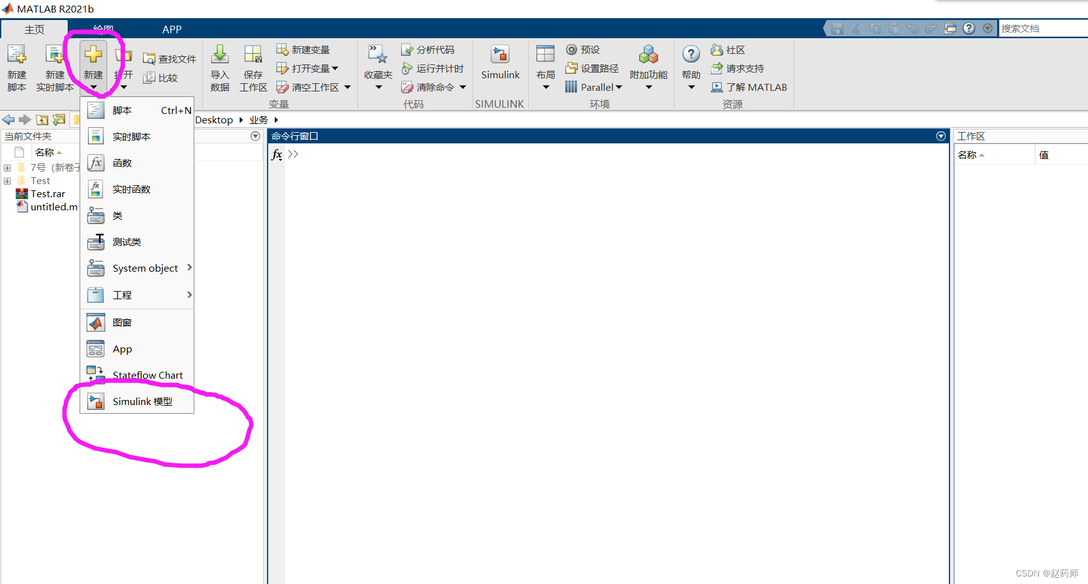This screenshot has width=1088, height=584.
Task: Expand the 7号 folder tree node
Action: pyautogui.click(x=7, y=168)
